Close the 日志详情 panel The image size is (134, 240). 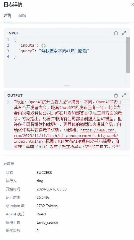[x=133, y=4]
